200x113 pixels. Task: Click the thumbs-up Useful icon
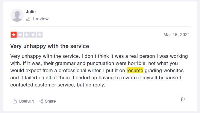pyautogui.click(x=15, y=101)
